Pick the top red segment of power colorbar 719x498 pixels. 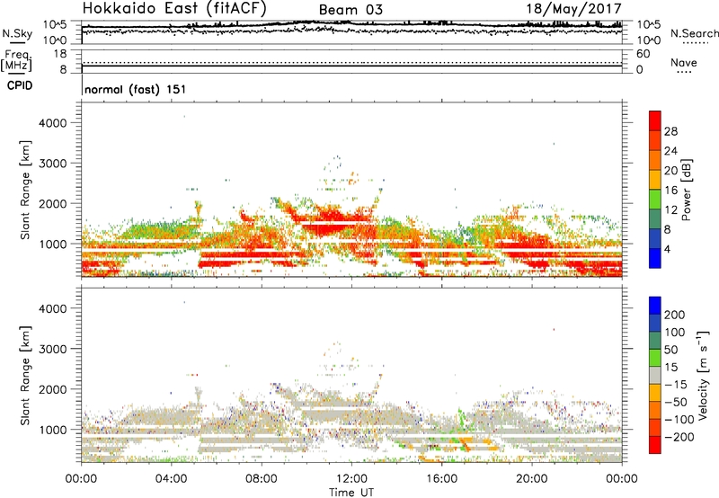655,120
